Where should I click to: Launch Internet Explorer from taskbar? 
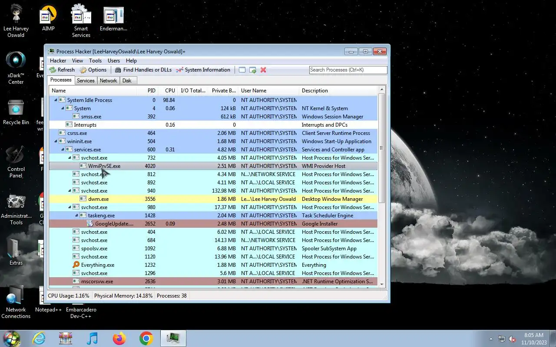(39, 338)
